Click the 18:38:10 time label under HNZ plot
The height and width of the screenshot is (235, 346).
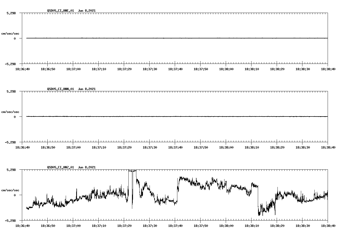coord(252,226)
